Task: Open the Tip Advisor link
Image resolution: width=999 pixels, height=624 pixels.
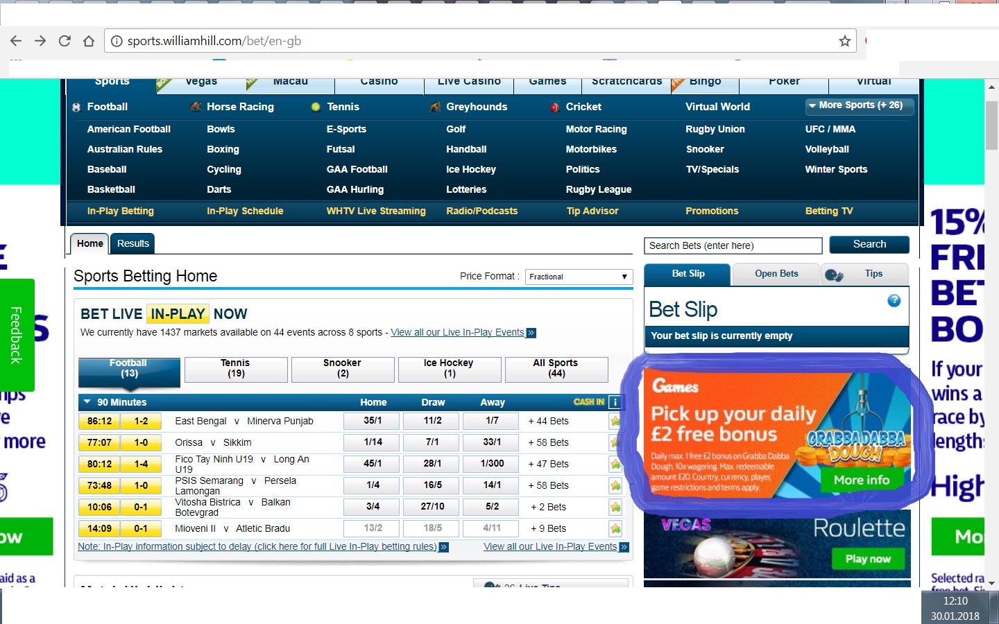Action: pyautogui.click(x=592, y=211)
